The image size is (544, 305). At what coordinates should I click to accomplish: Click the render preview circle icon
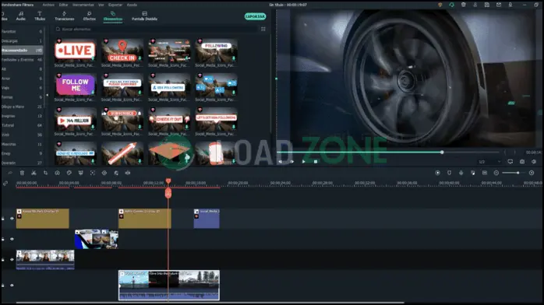click(437, 173)
